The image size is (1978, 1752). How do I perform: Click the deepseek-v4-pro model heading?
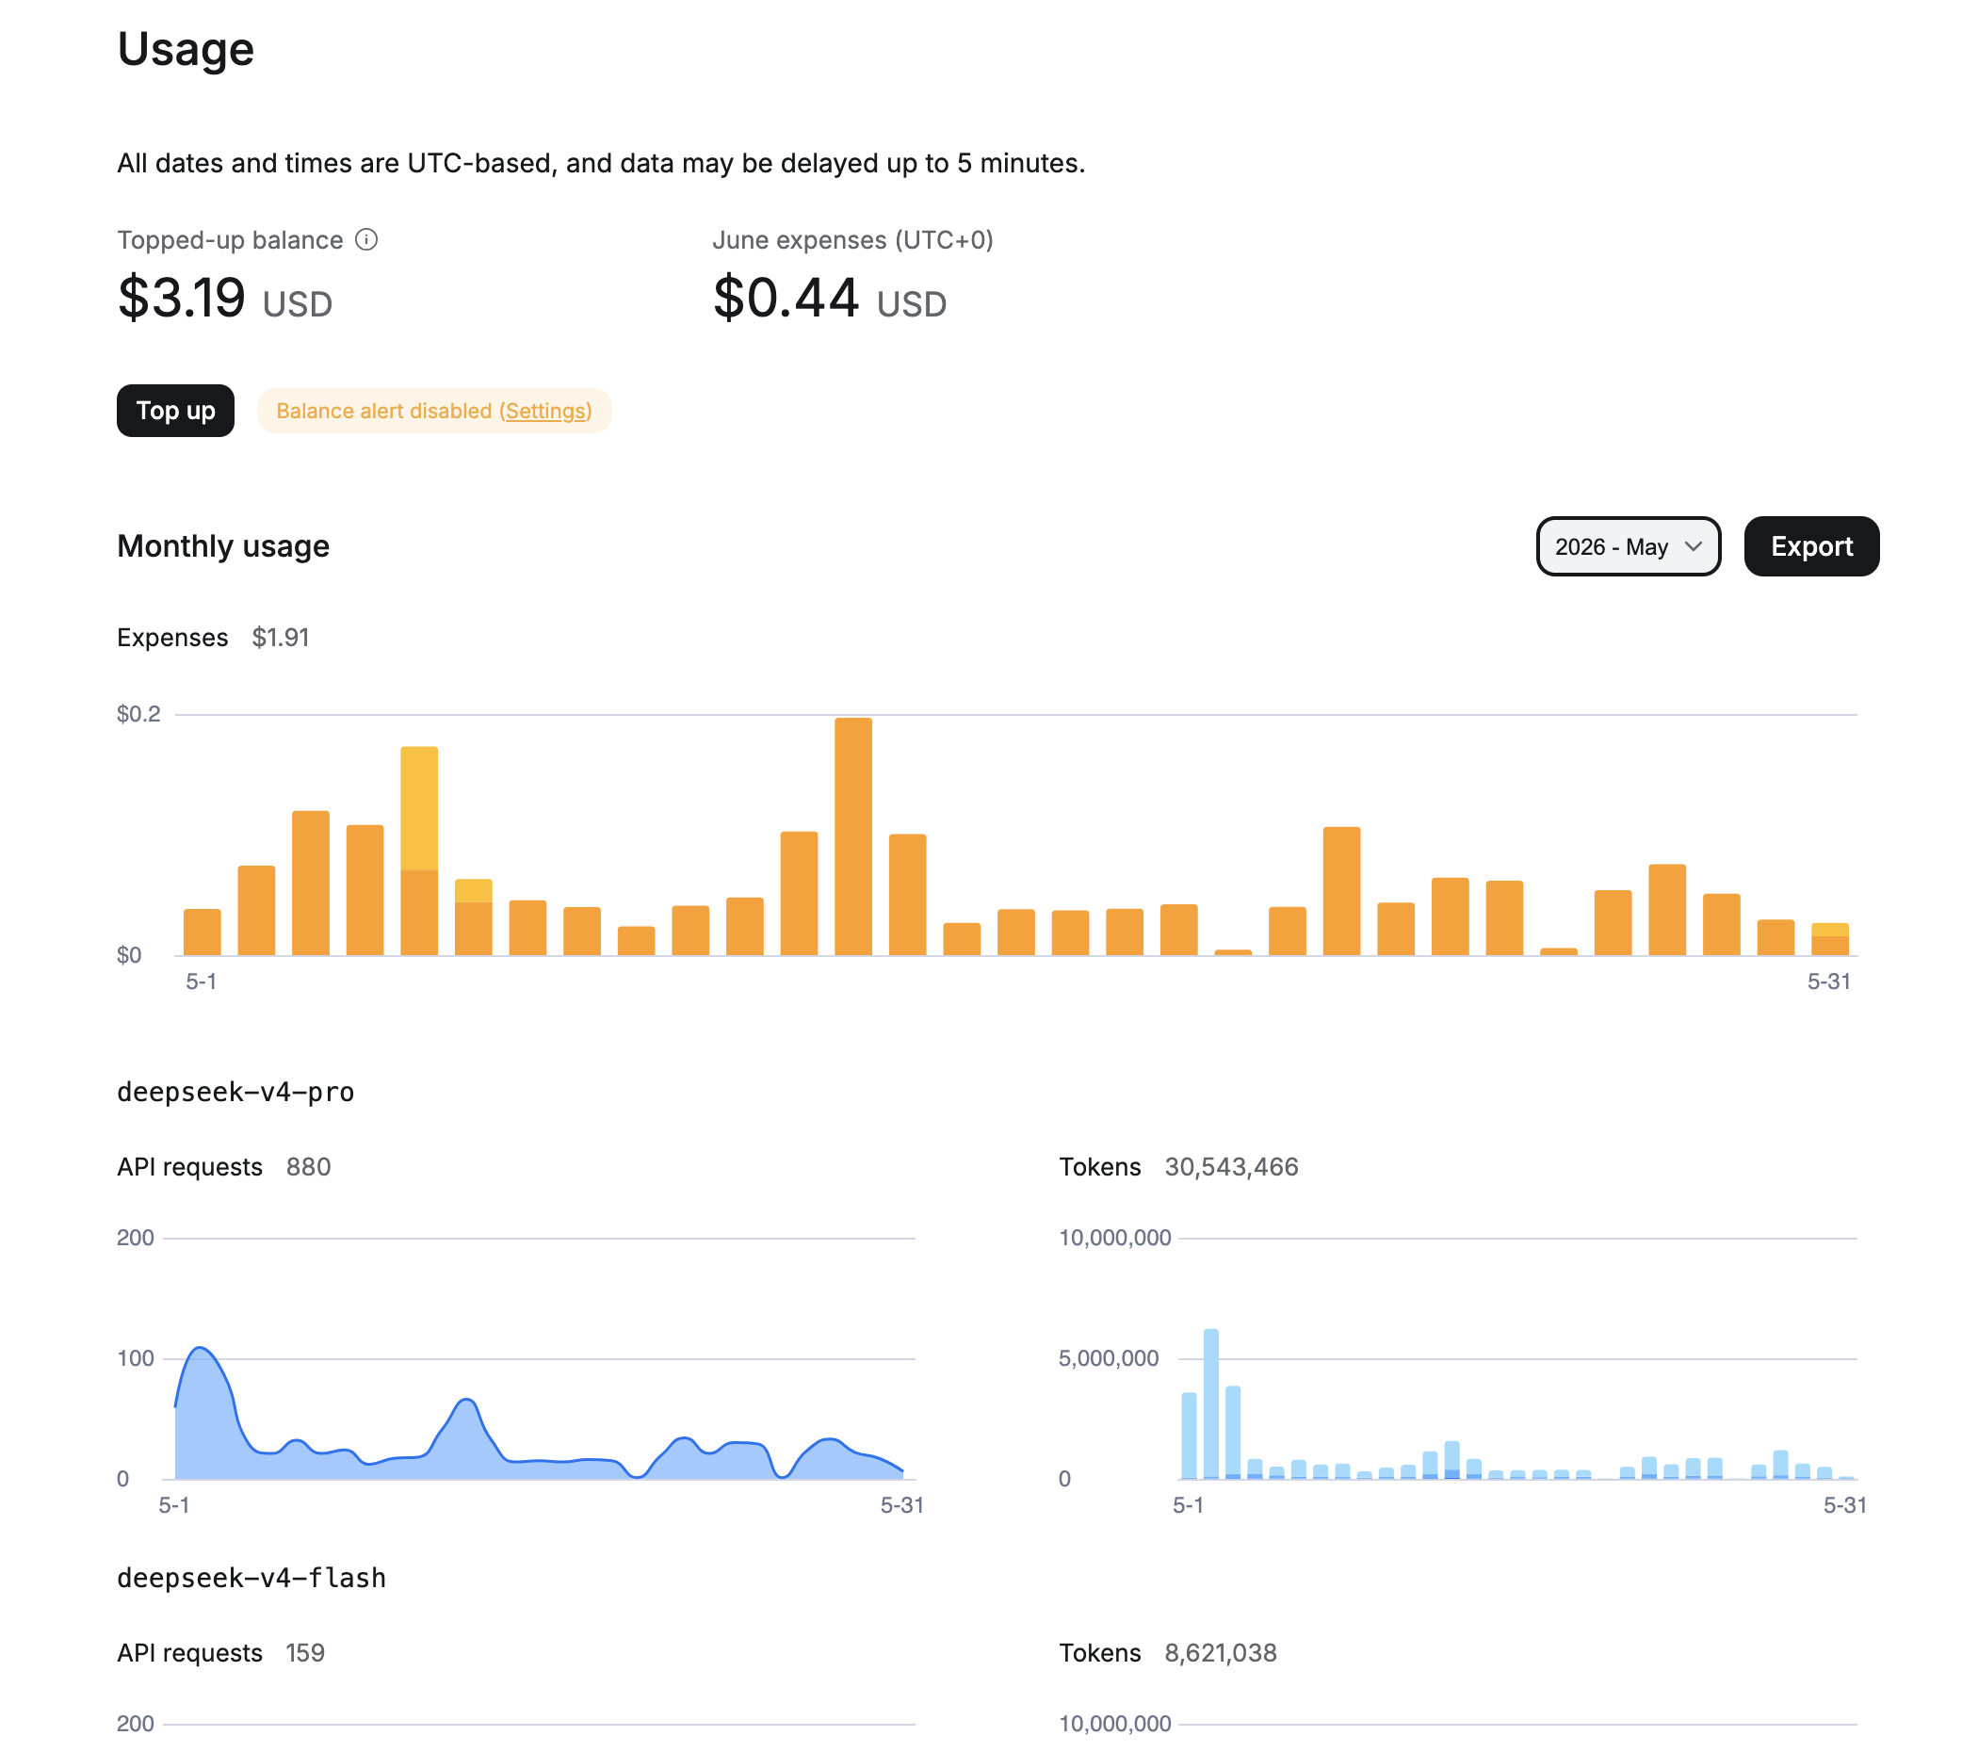pos(235,1092)
